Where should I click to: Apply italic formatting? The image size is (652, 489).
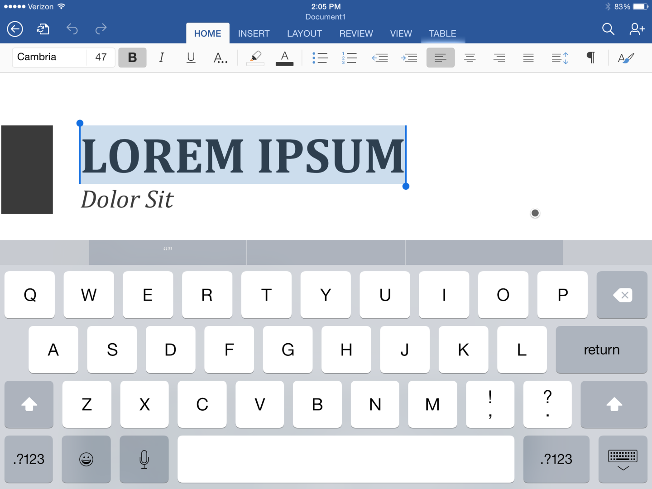(161, 58)
